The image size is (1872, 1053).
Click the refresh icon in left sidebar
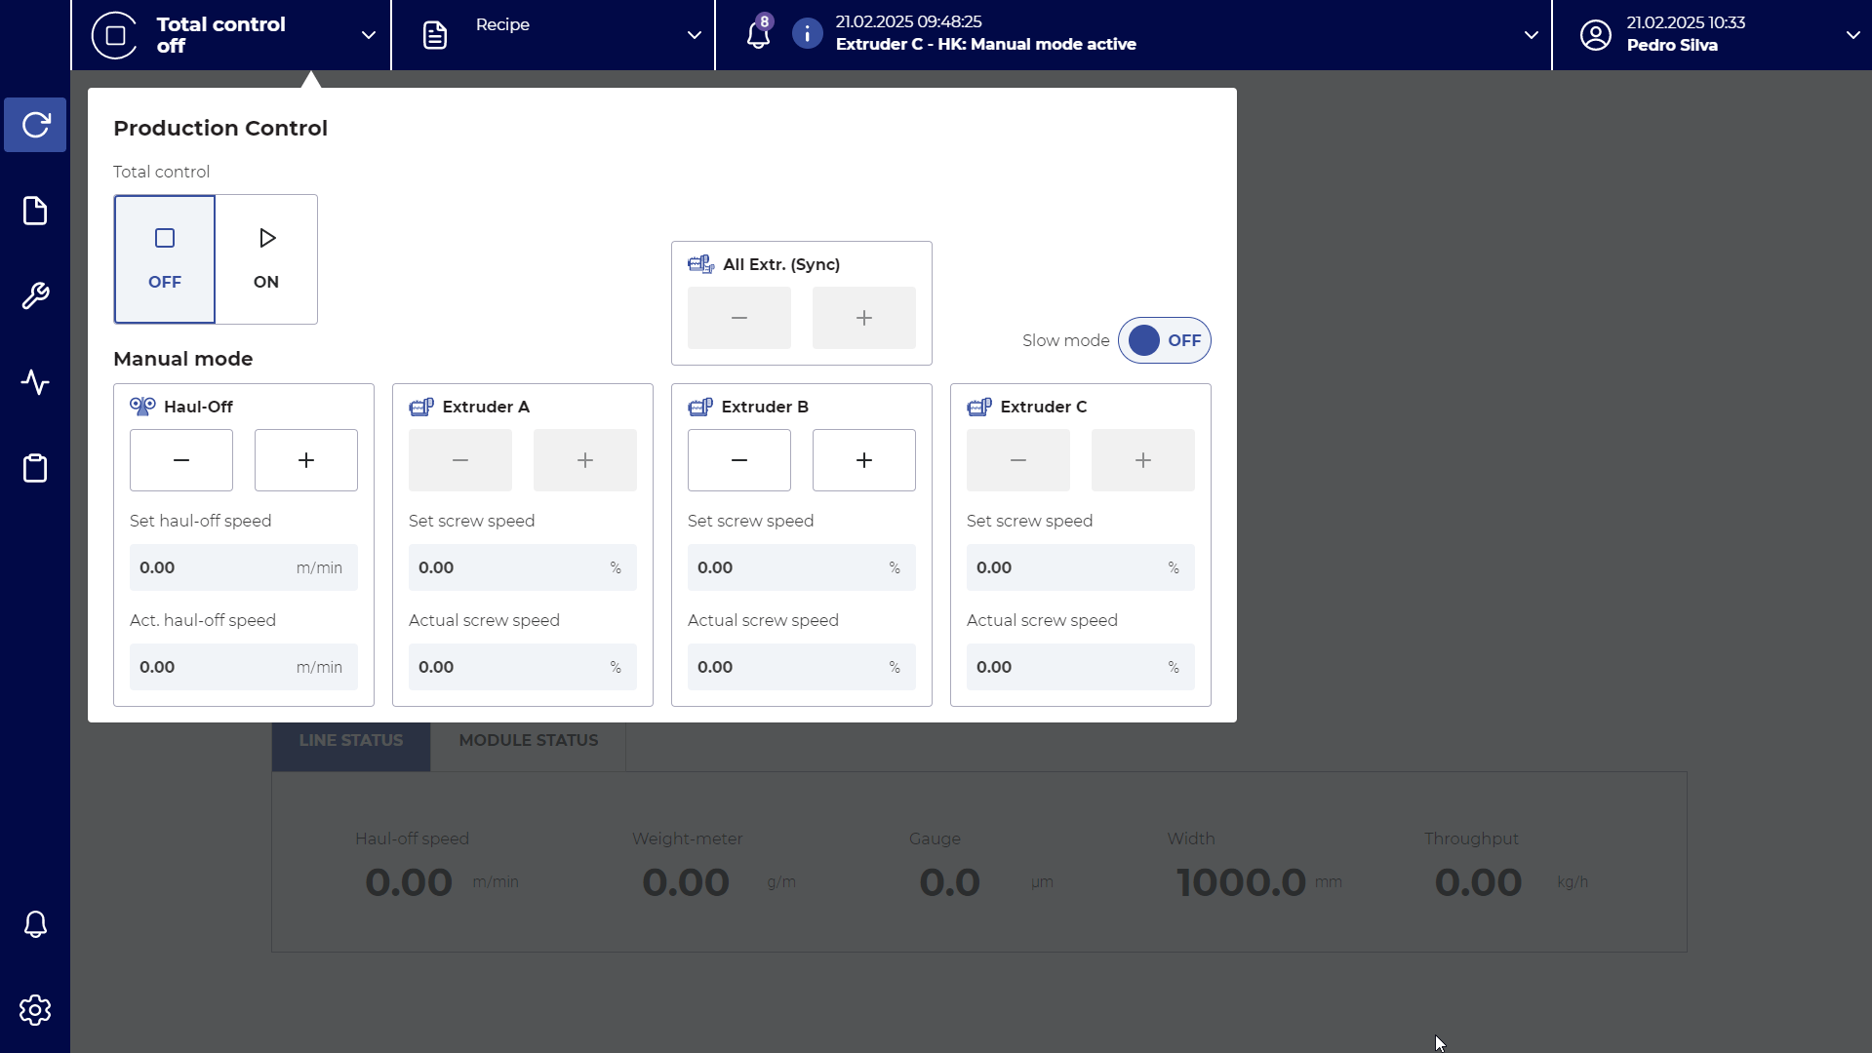35,125
